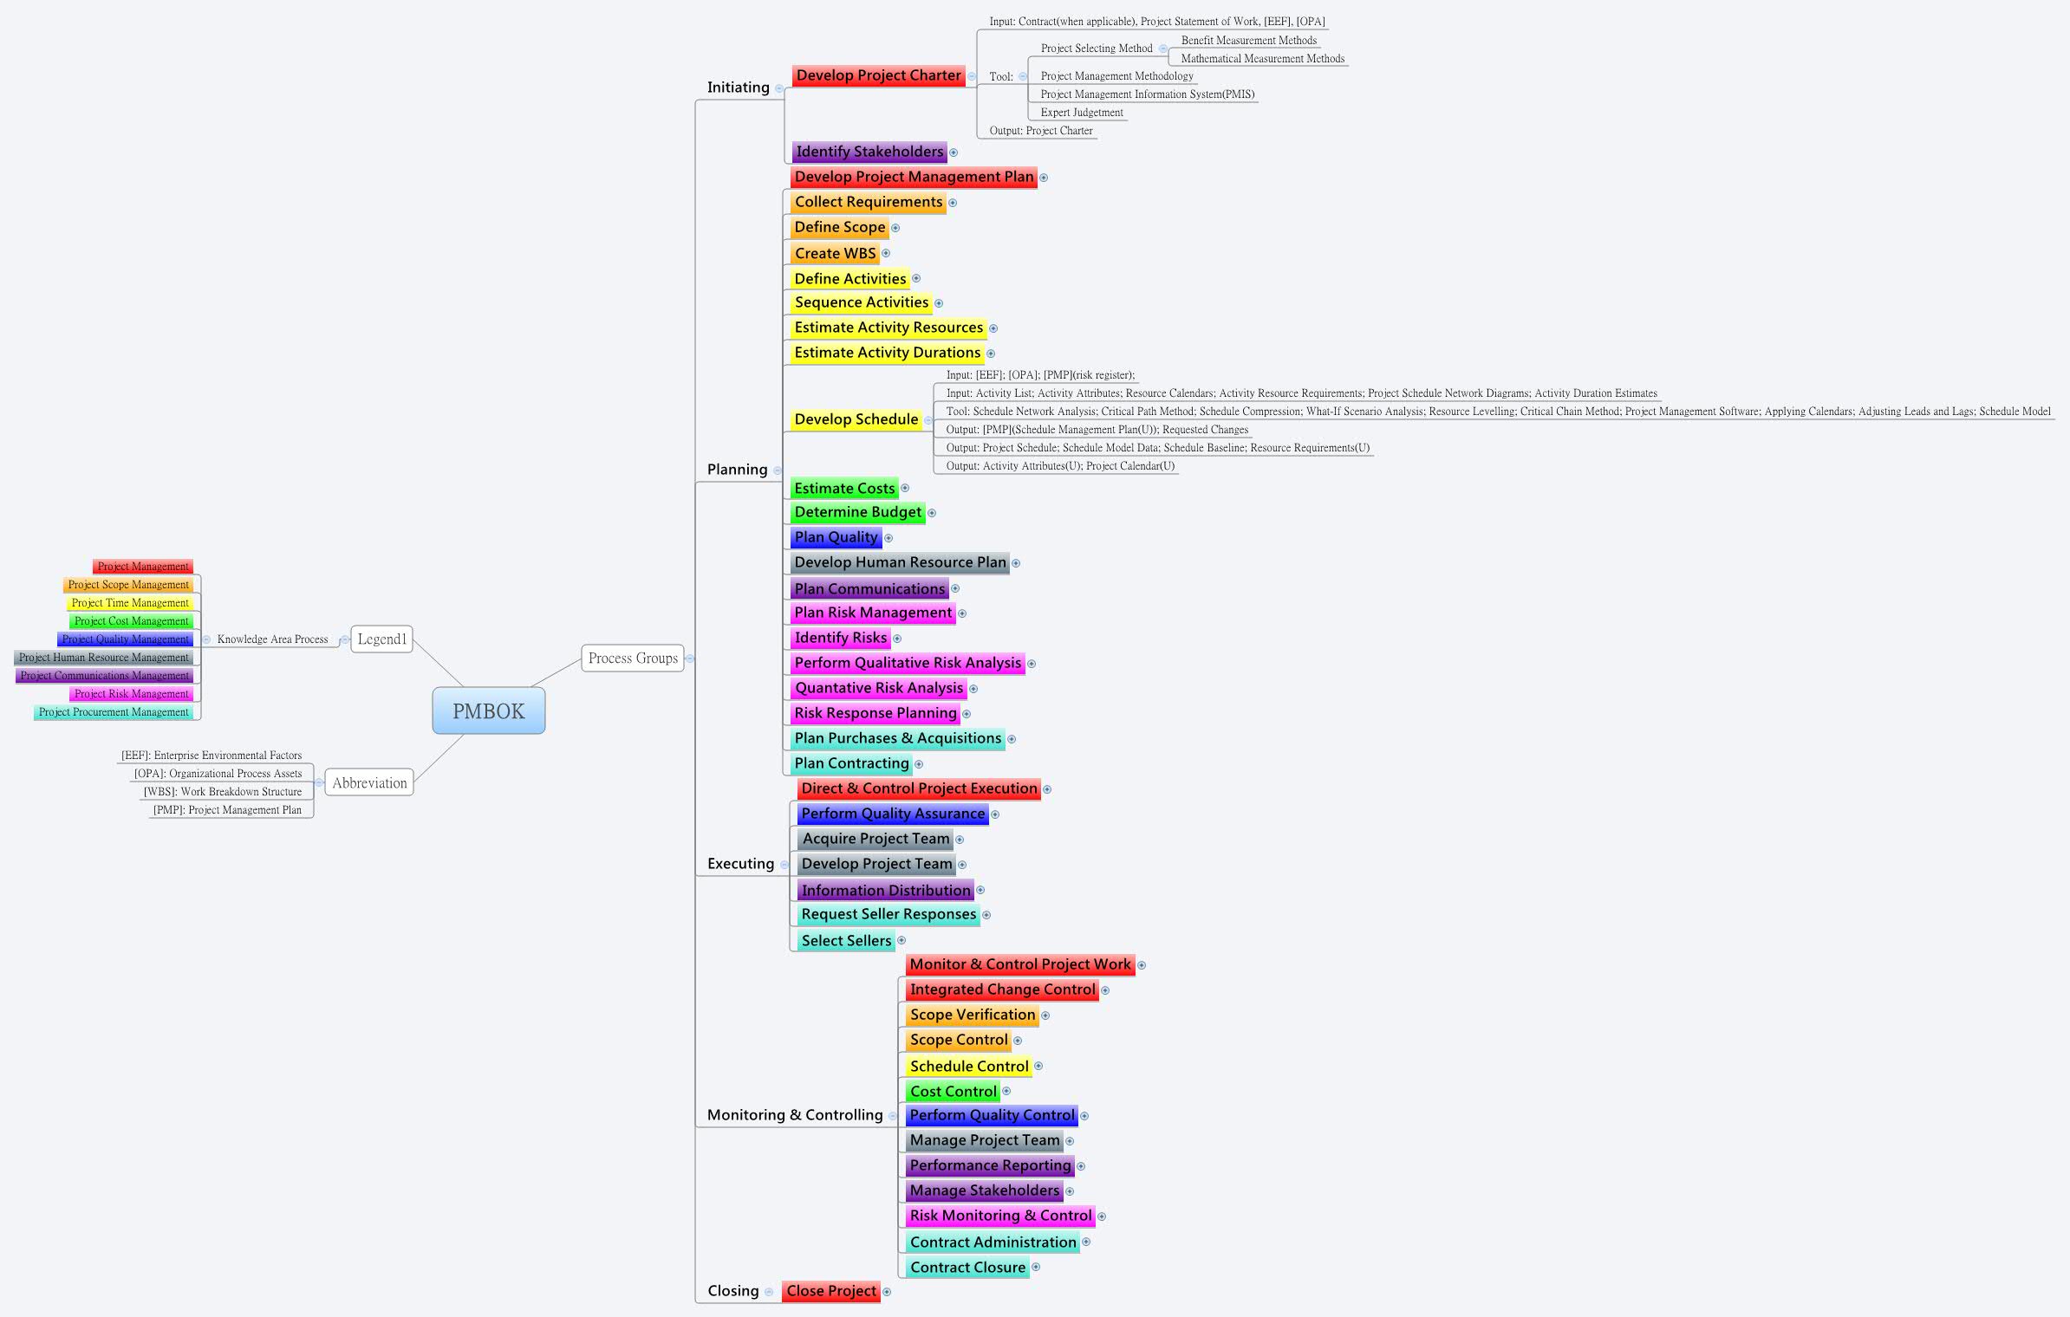Select the PMBOK central topic
This screenshot has width=2070, height=1317.
click(x=489, y=710)
